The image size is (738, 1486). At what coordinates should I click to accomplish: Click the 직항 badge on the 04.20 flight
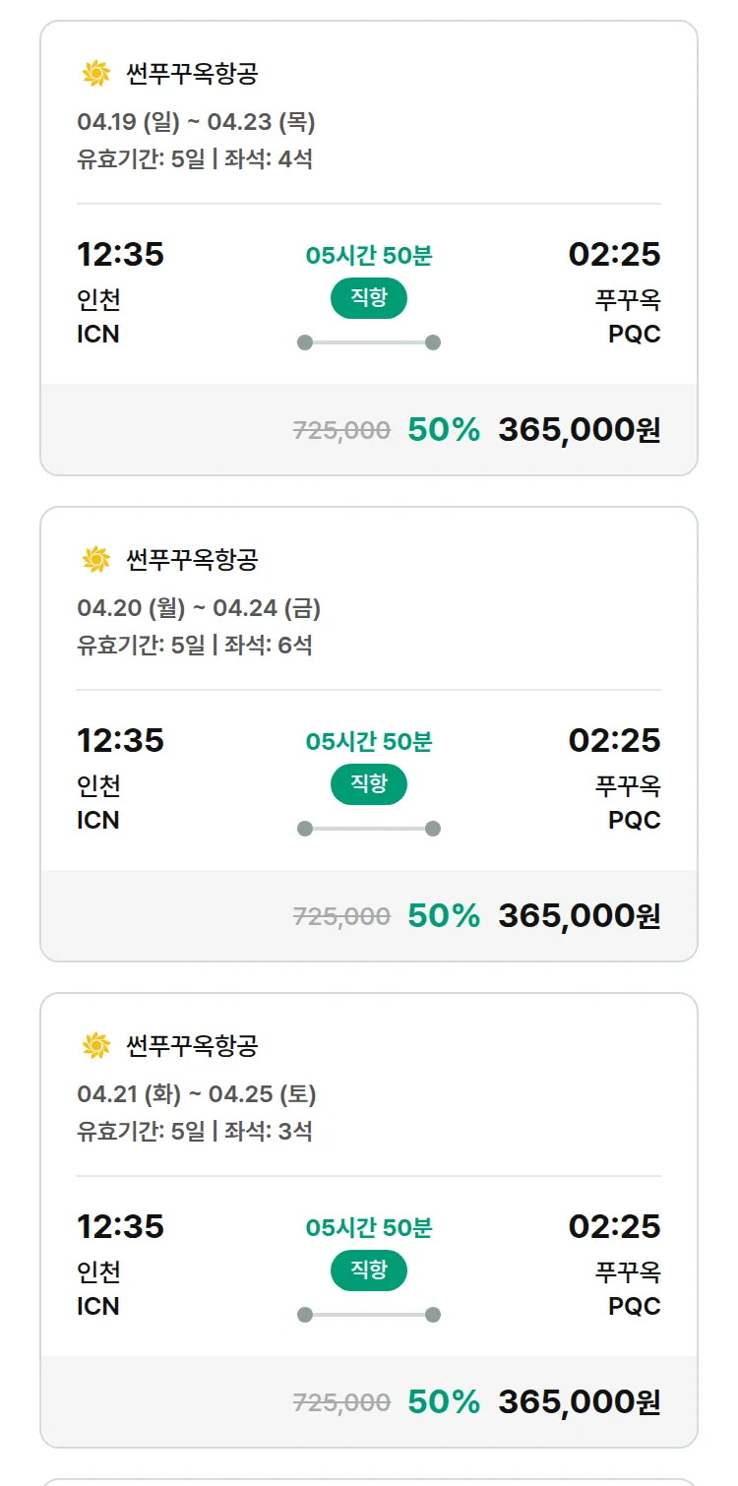(369, 784)
